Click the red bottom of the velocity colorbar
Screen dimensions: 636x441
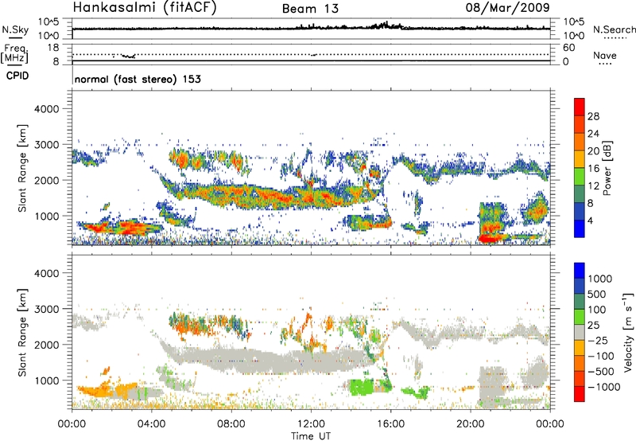580,394
